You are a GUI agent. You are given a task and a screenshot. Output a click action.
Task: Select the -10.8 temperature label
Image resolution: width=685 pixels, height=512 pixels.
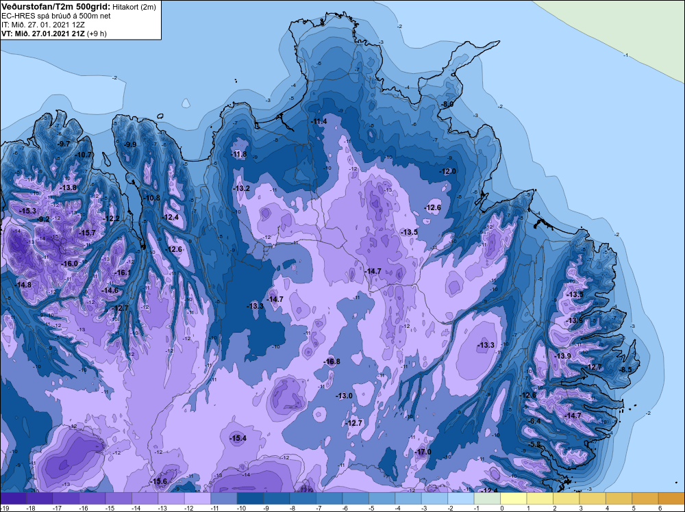(x=151, y=198)
